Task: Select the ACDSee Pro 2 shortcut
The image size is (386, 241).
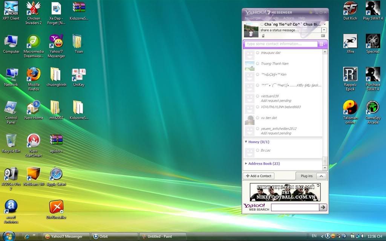Action: (11, 179)
